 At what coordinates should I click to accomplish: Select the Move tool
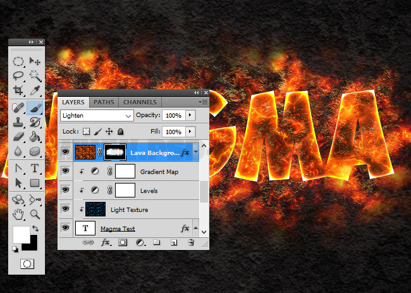pyautogui.click(x=35, y=61)
